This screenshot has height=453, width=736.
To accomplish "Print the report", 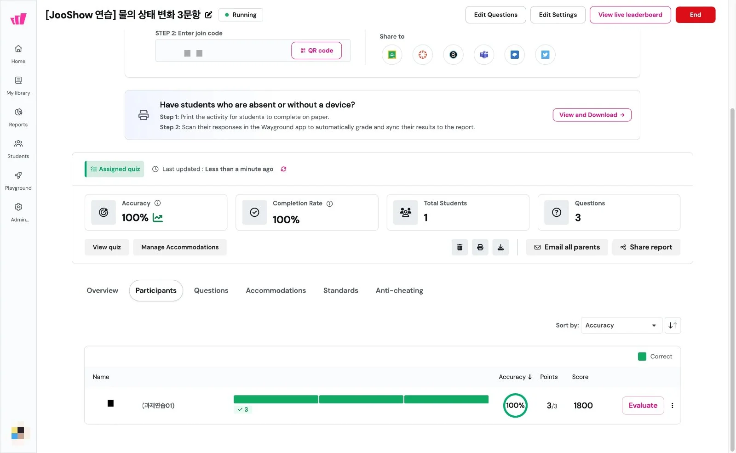I will [x=480, y=247].
